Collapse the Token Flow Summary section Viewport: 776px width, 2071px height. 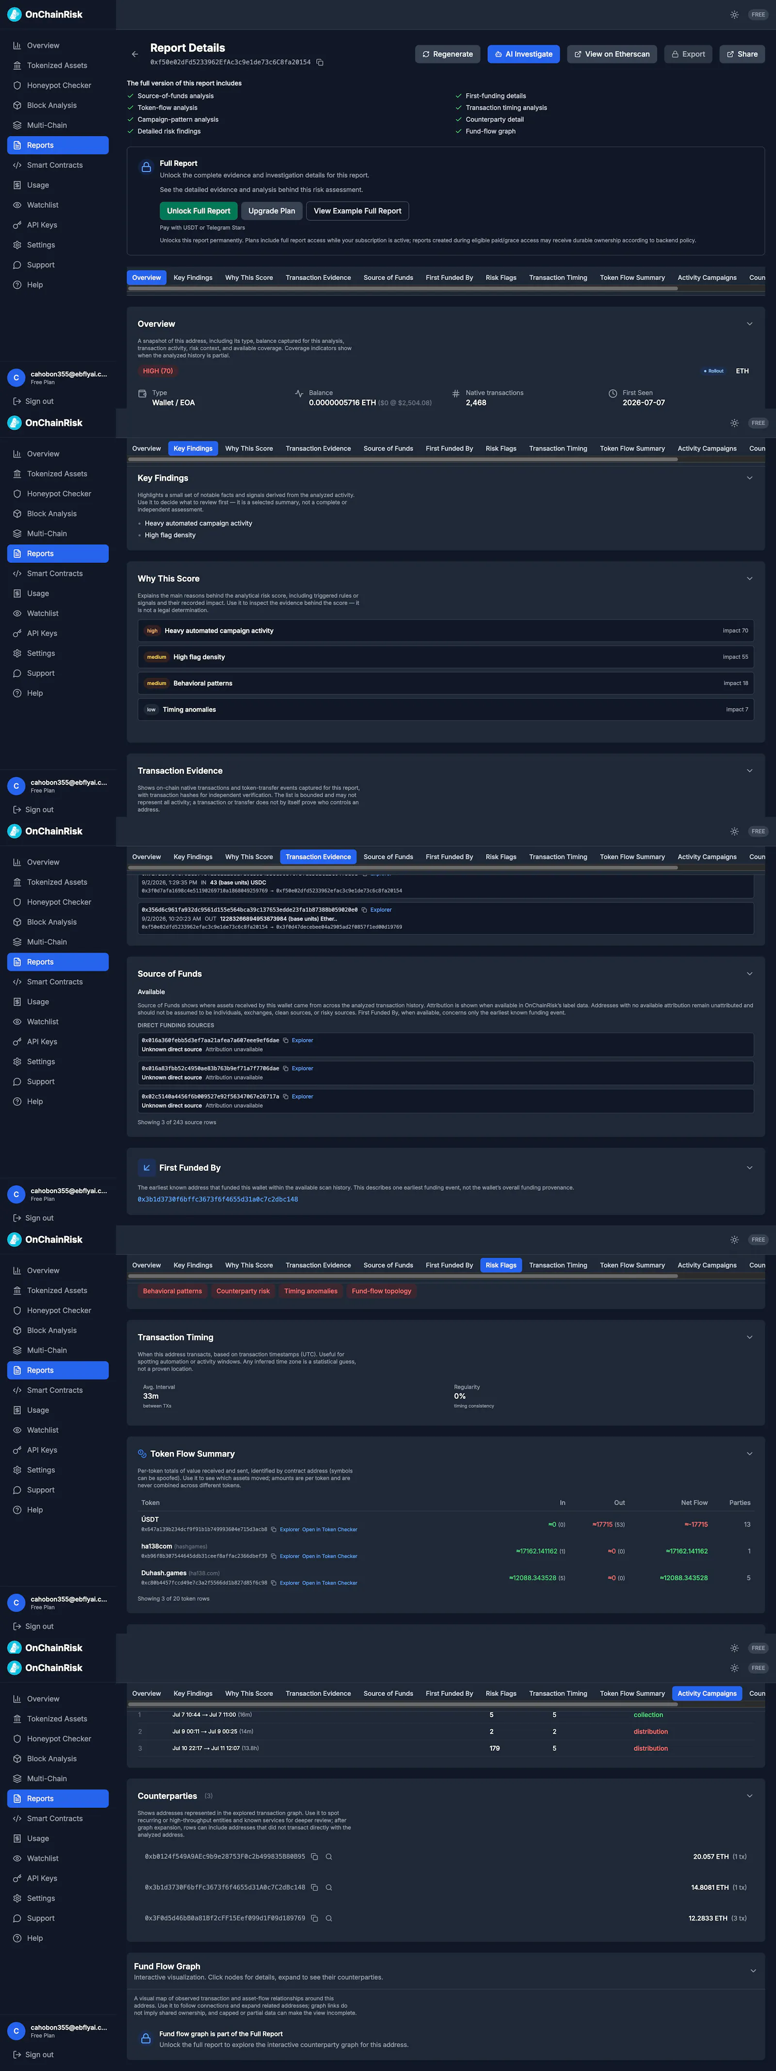coord(749,1454)
